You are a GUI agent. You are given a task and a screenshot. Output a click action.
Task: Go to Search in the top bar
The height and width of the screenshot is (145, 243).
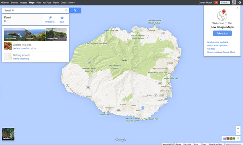coord(14,2)
